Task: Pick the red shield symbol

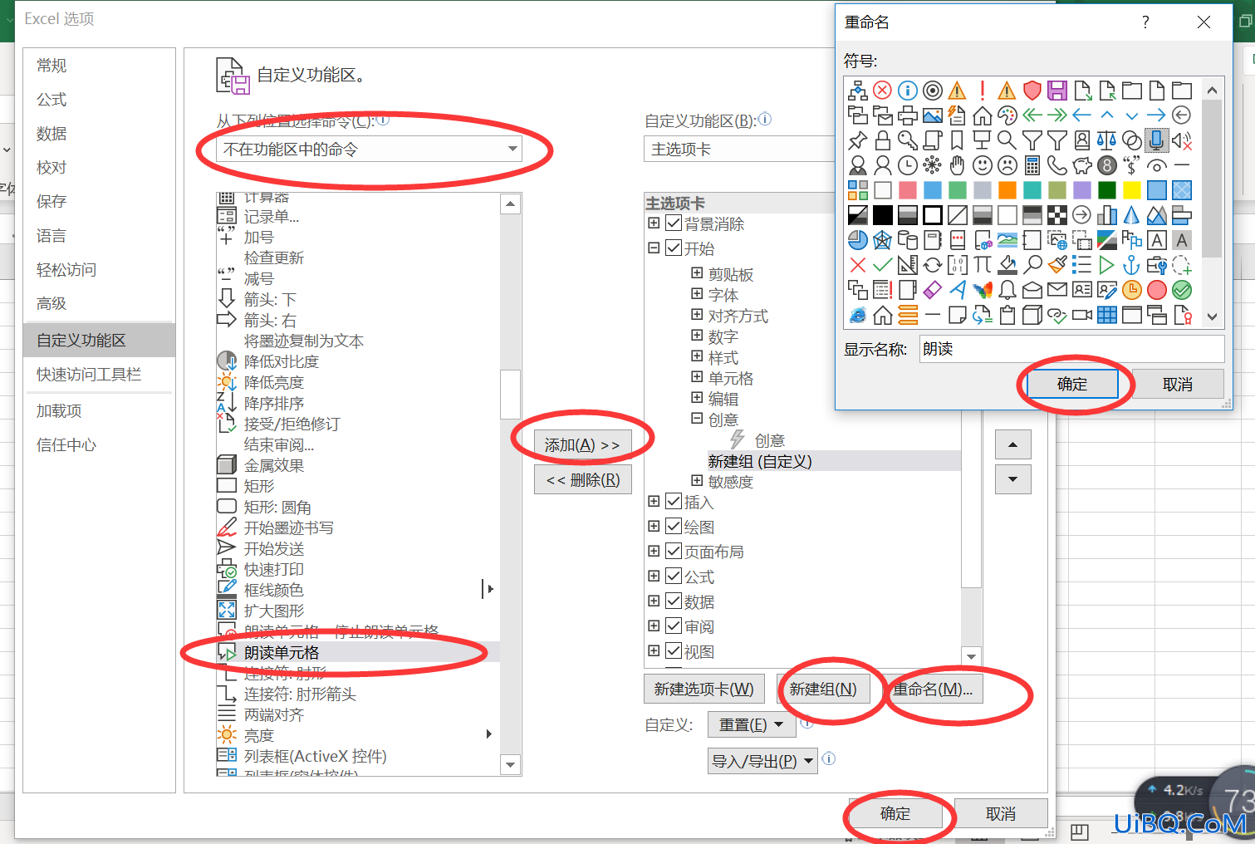Action: [x=1032, y=91]
